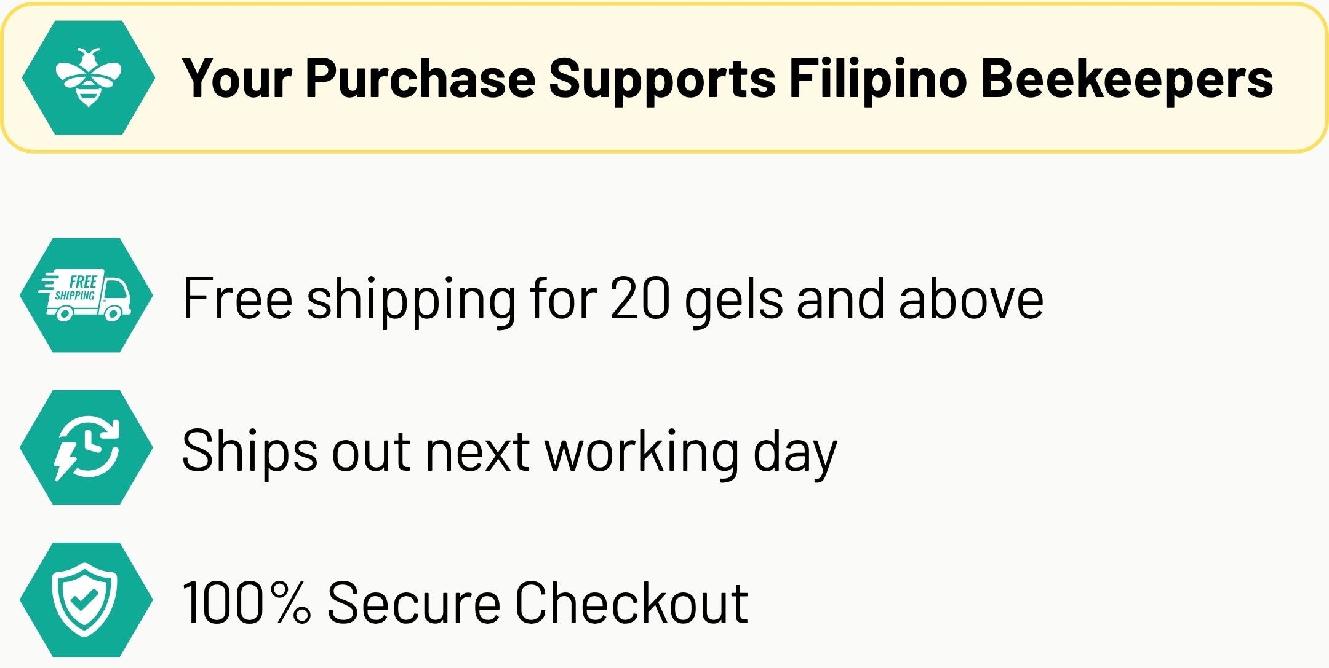The image size is (1329, 668).
Task: Click the secure shield checkmark icon
Action: point(86,600)
